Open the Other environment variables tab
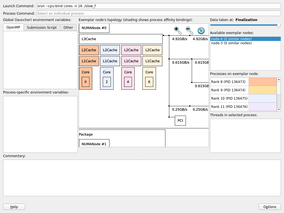The height and width of the screenshot is (213, 284). 68,27
